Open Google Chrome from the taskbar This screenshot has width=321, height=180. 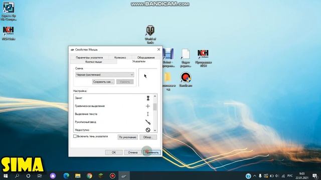click(89, 175)
